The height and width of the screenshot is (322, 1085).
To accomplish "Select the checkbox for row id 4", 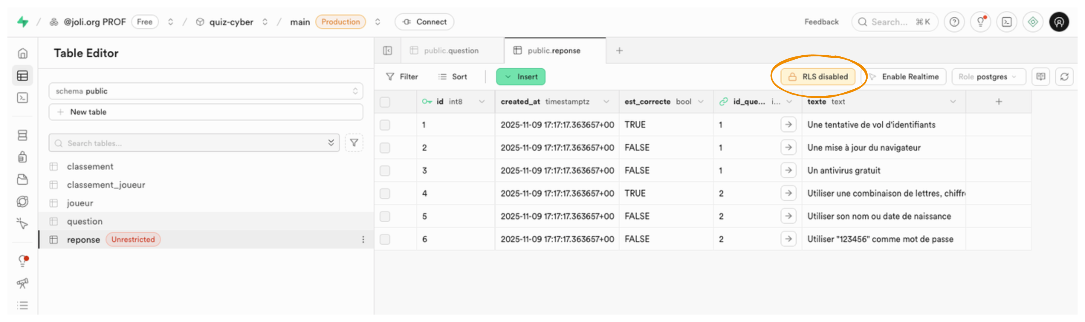I will 385,193.
